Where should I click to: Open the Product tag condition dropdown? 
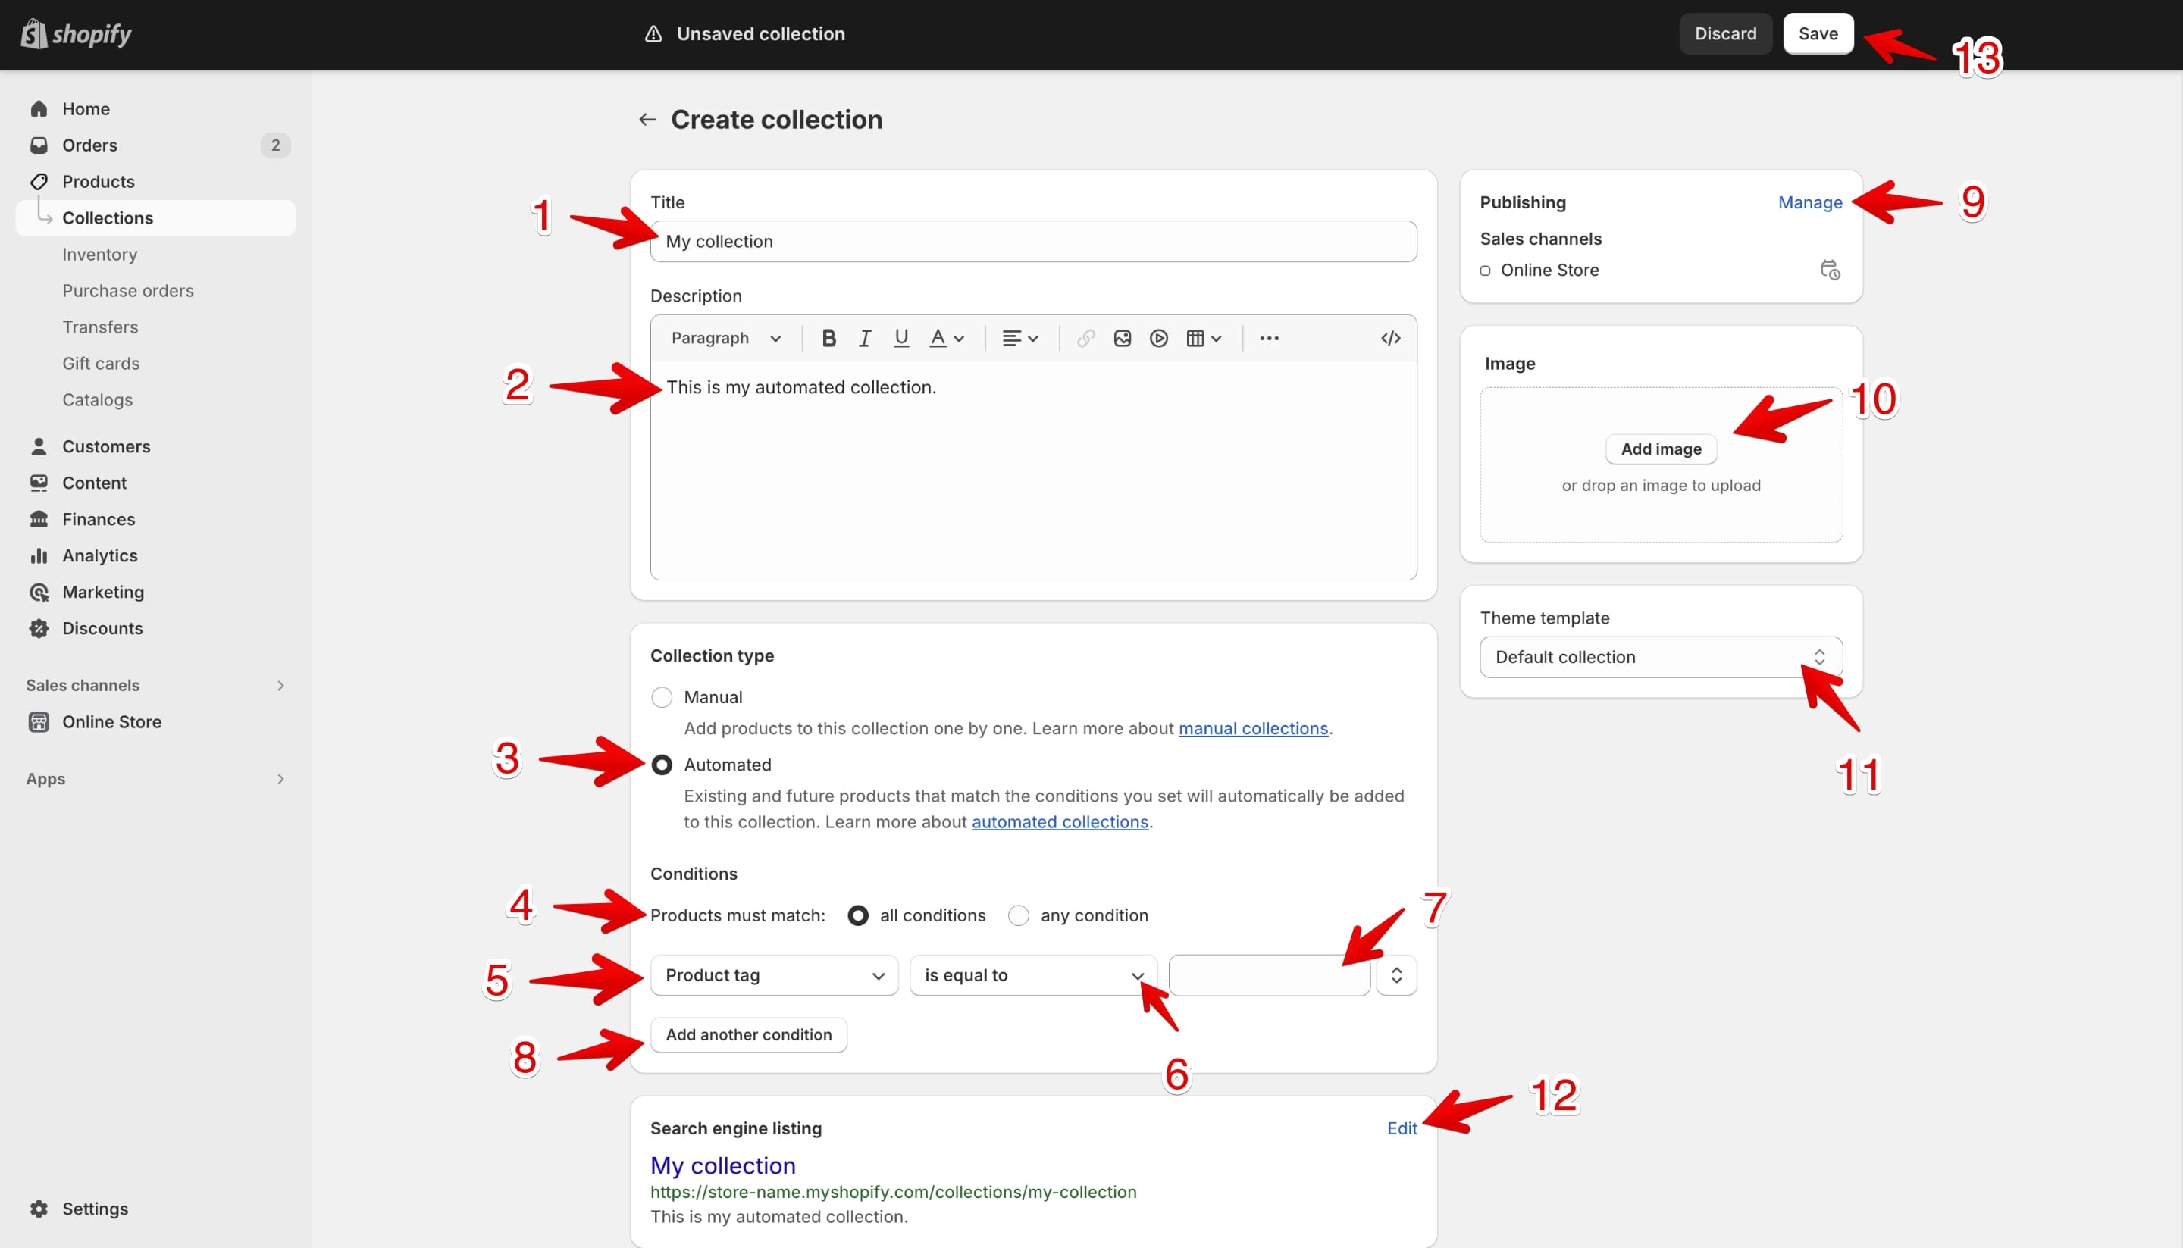click(x=773, y=975)
